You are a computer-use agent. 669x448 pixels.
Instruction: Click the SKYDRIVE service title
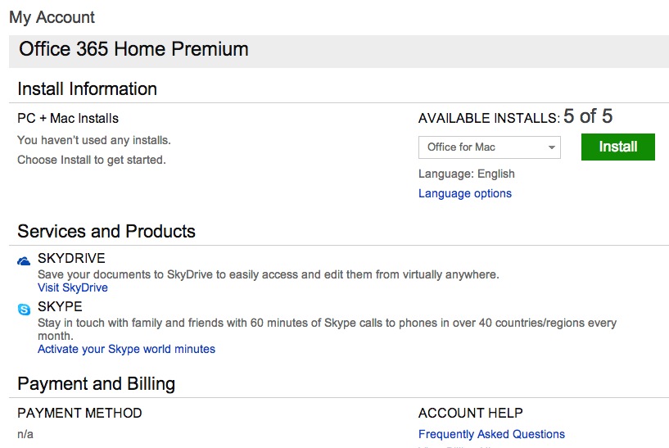click(71, 258)
